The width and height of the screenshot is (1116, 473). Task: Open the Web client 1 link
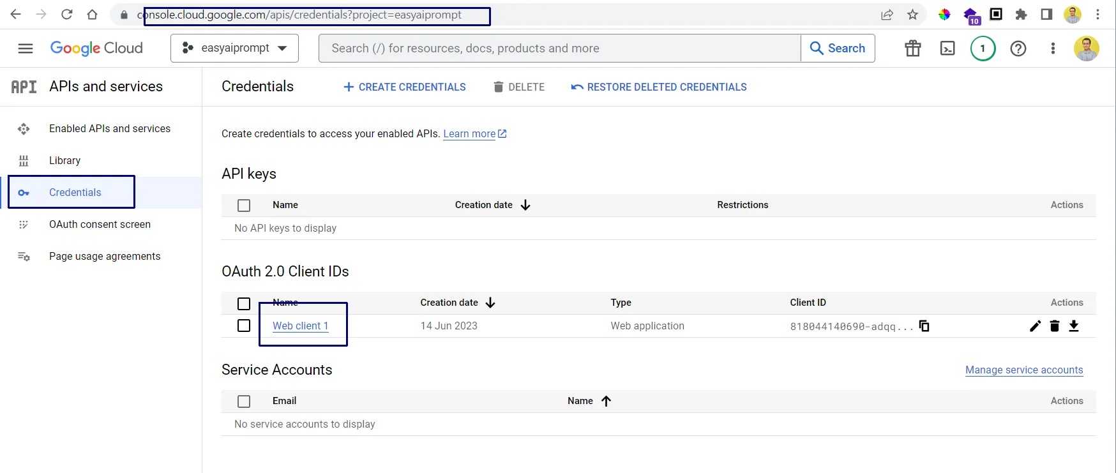coord(300,326)
